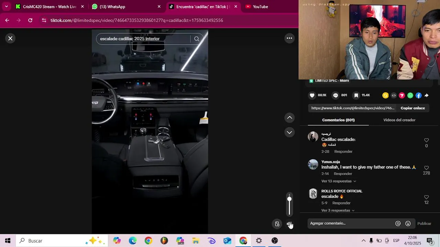Open comments via speech bubble icon
Image resolution: width=440 pixels, height=247 pixels.
tap(335, 95)
